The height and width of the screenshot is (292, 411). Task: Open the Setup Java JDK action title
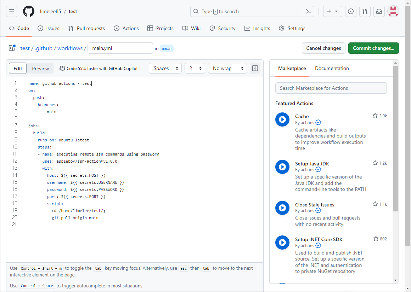pyautogui.click(x=312, y=164)
